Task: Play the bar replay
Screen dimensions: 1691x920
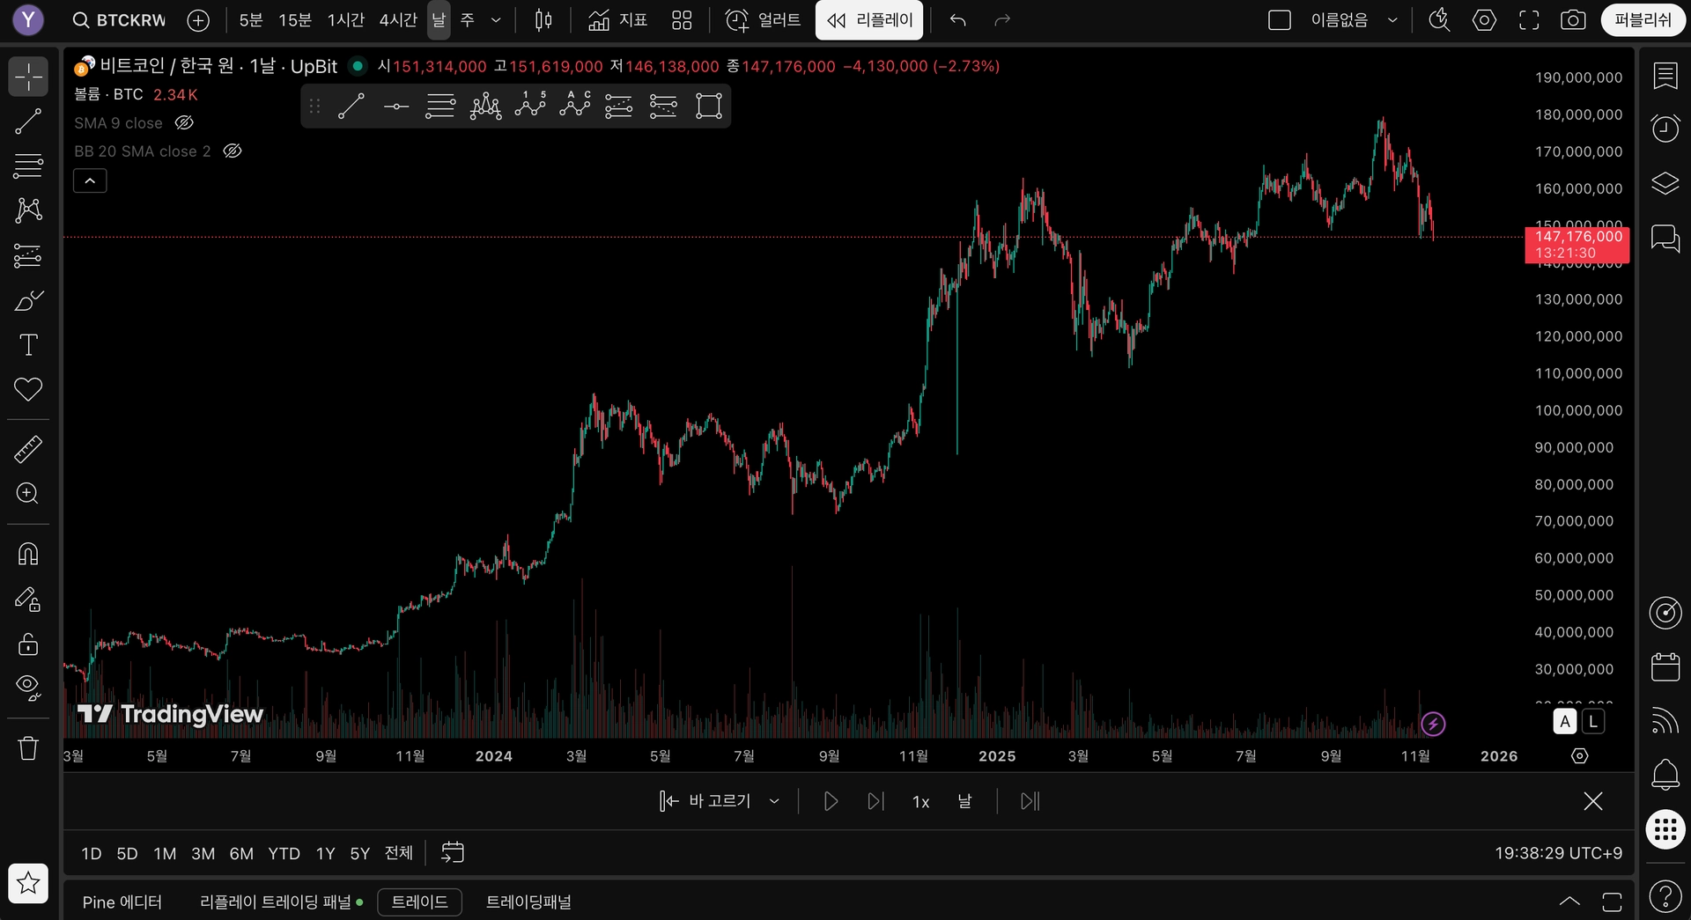Action: pyautogui.click(x=830, y=801)
